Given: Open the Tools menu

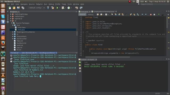Looking at the screenshot, I should [70, 4].
